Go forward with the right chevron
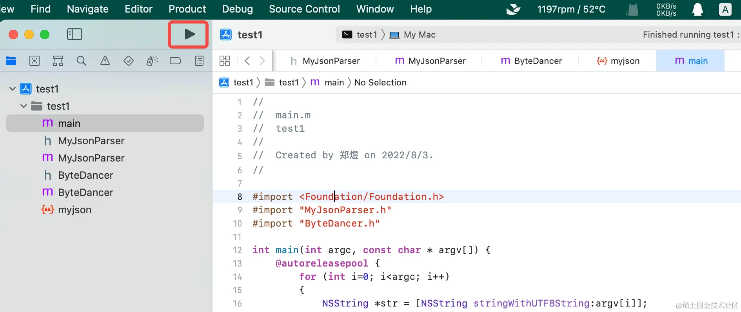Viewport: 741px width, 312px height. tap(262, 61)
